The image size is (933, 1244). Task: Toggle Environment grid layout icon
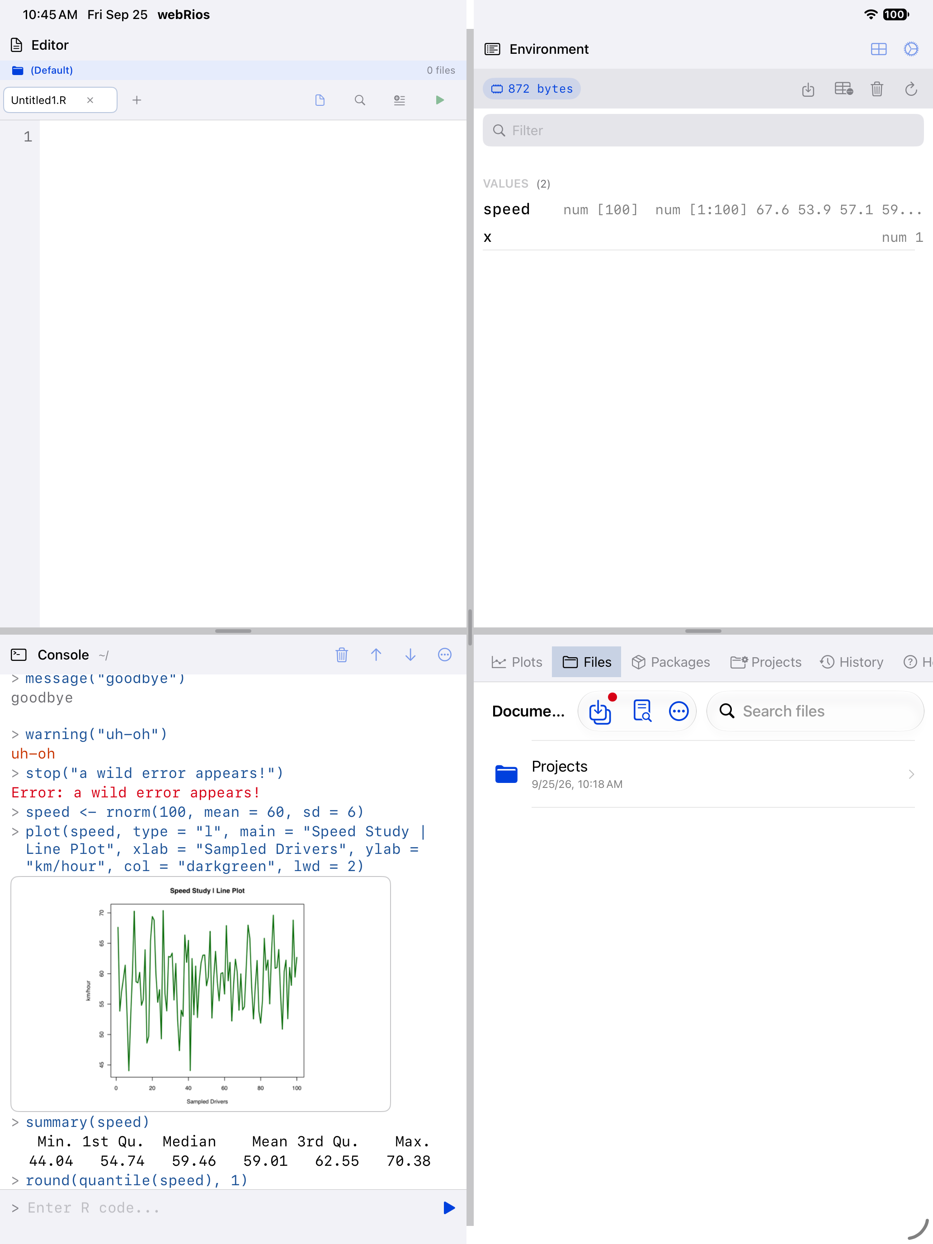[x=878, y=49]
